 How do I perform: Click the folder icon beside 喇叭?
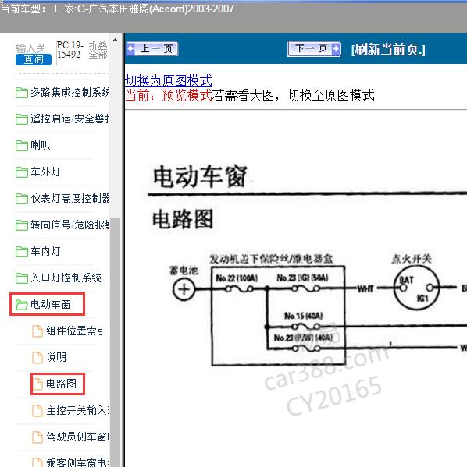coord(22,146)
